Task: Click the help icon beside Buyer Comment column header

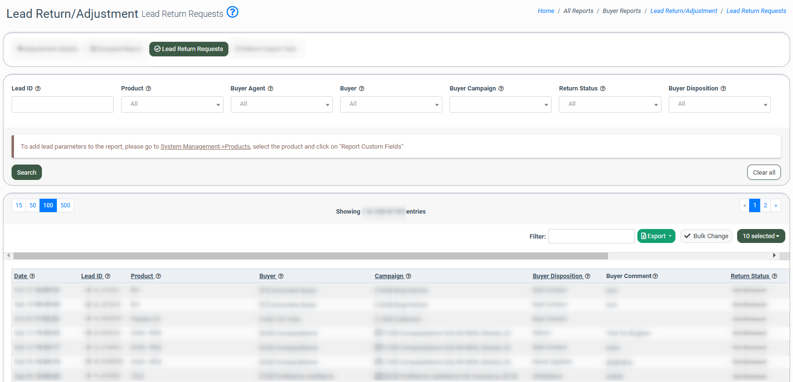Action: (655, 276)
